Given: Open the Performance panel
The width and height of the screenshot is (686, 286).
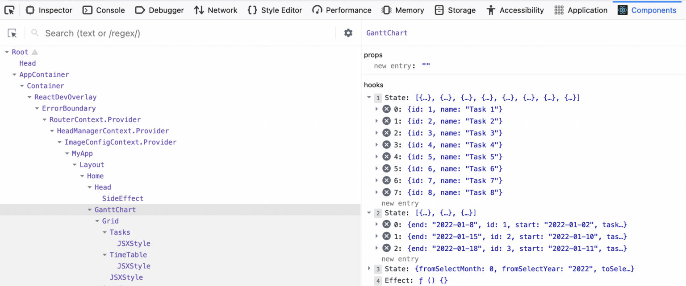Looking at the screenshot, I should 342,10.
